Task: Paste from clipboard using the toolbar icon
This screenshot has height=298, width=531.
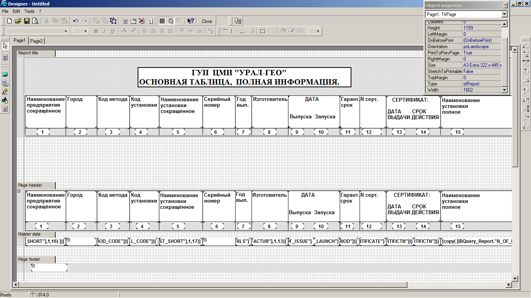Action: point(64,21)
